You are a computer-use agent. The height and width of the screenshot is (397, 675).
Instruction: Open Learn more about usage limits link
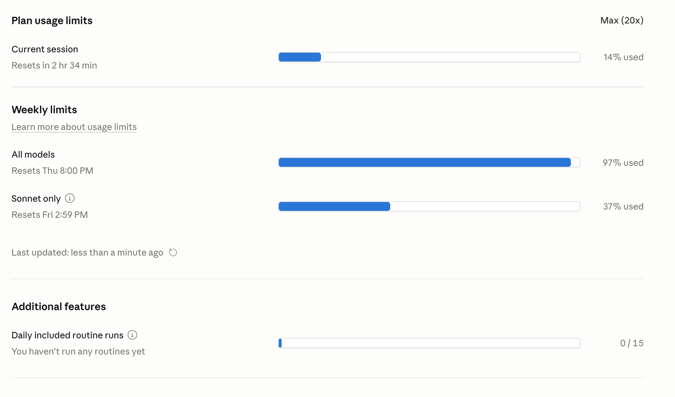coord(74,127)
